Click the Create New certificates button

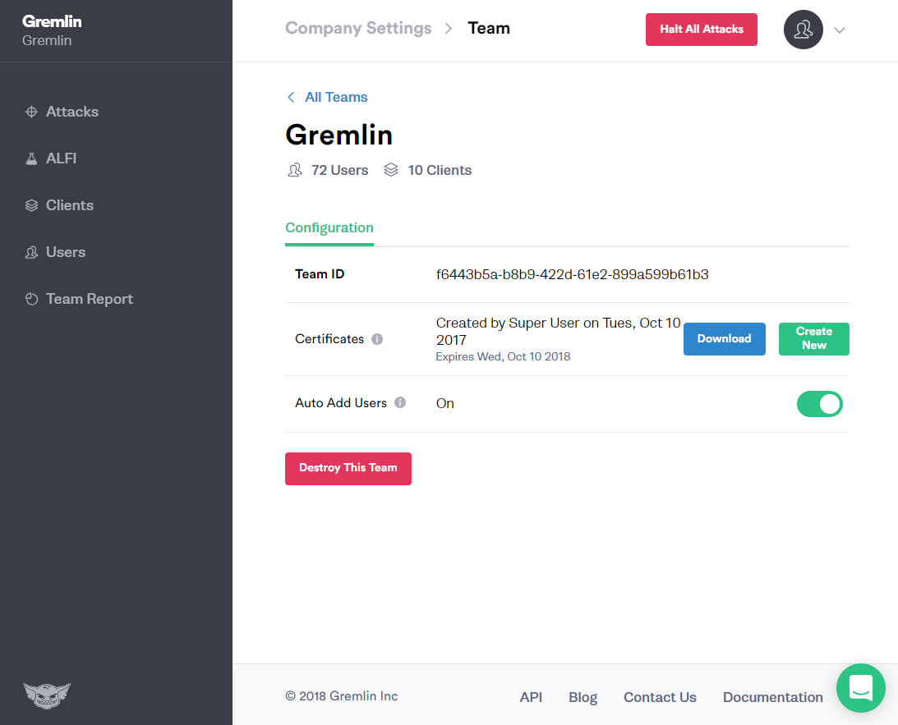[813, 339]
